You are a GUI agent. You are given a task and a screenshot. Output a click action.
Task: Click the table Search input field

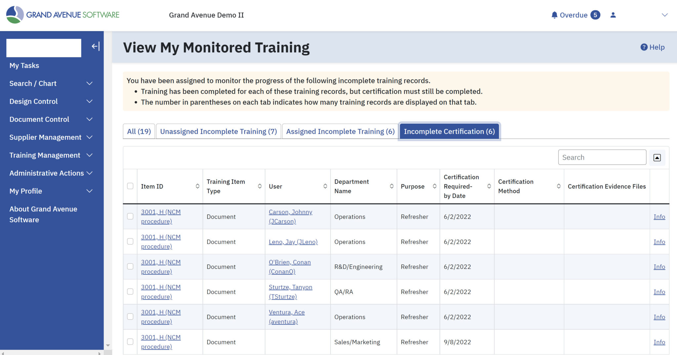click(602, 157)
